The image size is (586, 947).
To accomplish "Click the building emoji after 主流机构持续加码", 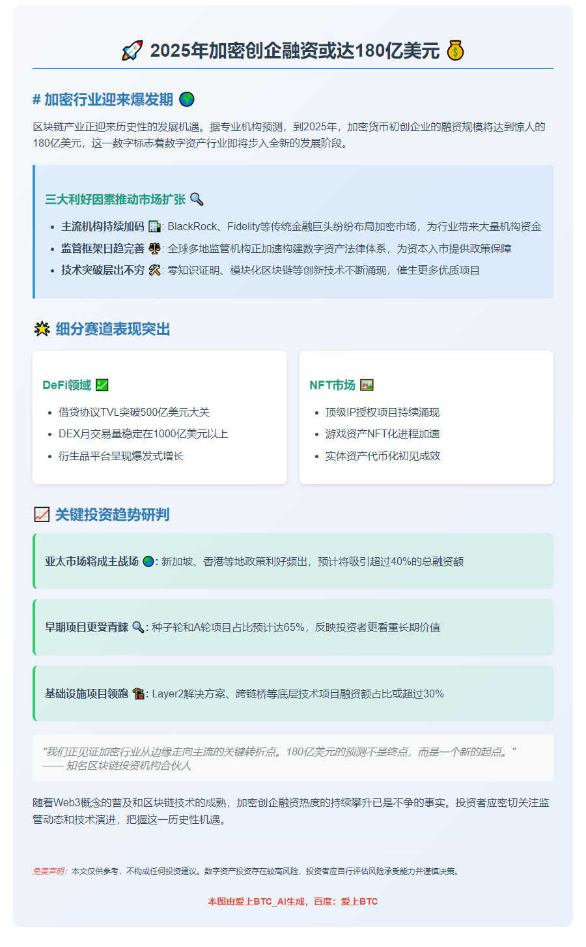I will 154,227.
